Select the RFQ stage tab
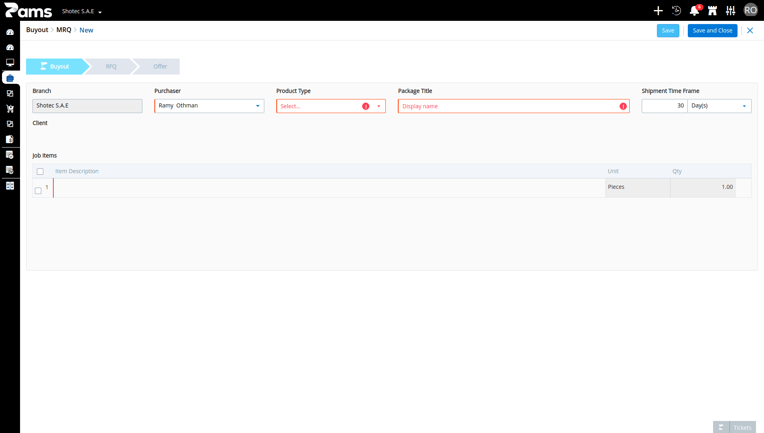The width and height of the screenshot is (764, 433). [111, 67]
